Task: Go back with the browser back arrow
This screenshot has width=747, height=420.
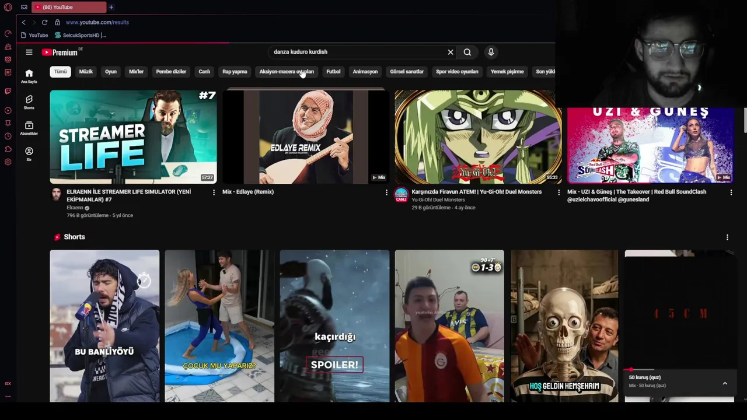Action: pos(23,22)
